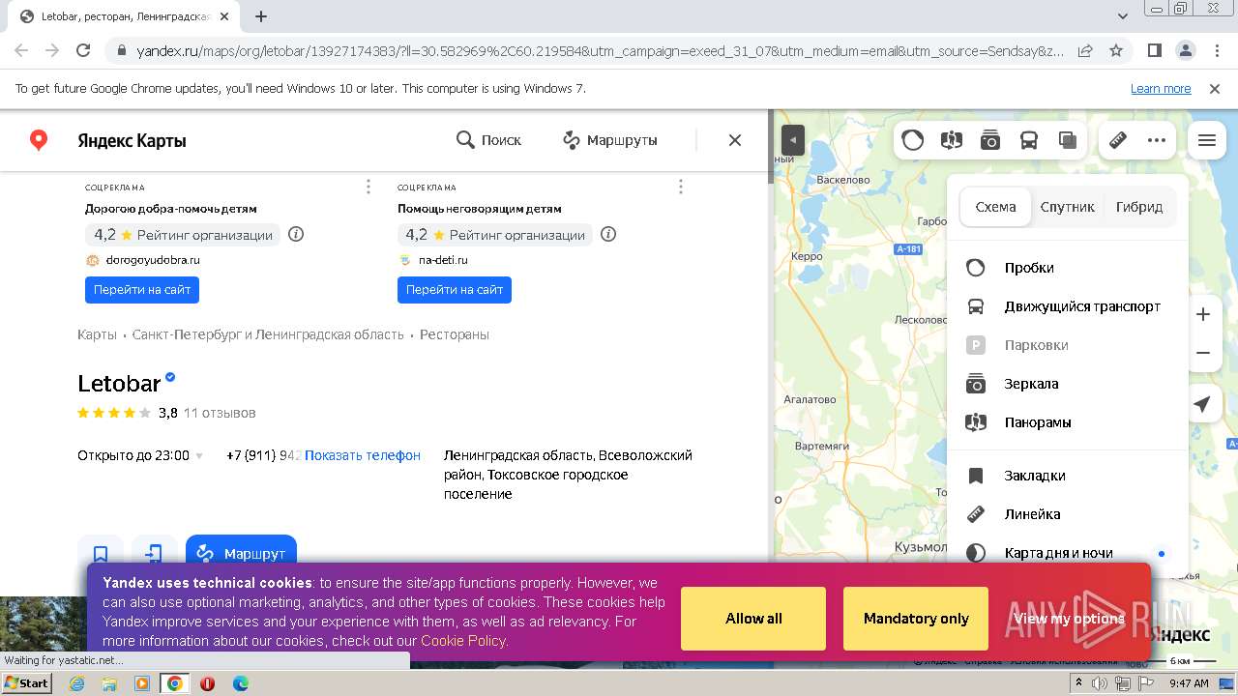The width and height of the screenshot is (1238, 696).
Task: Click Показать телефон link
Action: pyautogui.click(x=363, y=455)
